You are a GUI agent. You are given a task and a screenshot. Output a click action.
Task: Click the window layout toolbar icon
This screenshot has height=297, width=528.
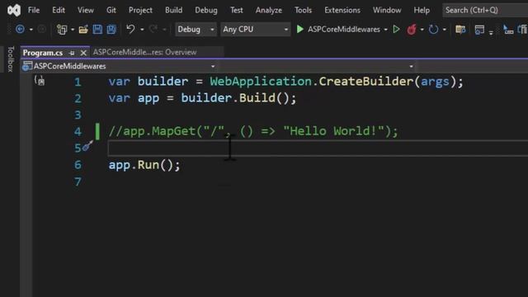pyautogui.click(x=479, y=30)
